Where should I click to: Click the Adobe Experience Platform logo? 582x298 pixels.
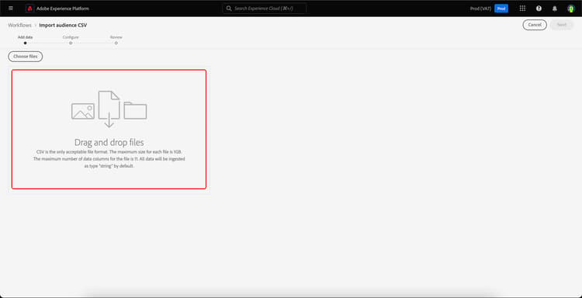29,9
